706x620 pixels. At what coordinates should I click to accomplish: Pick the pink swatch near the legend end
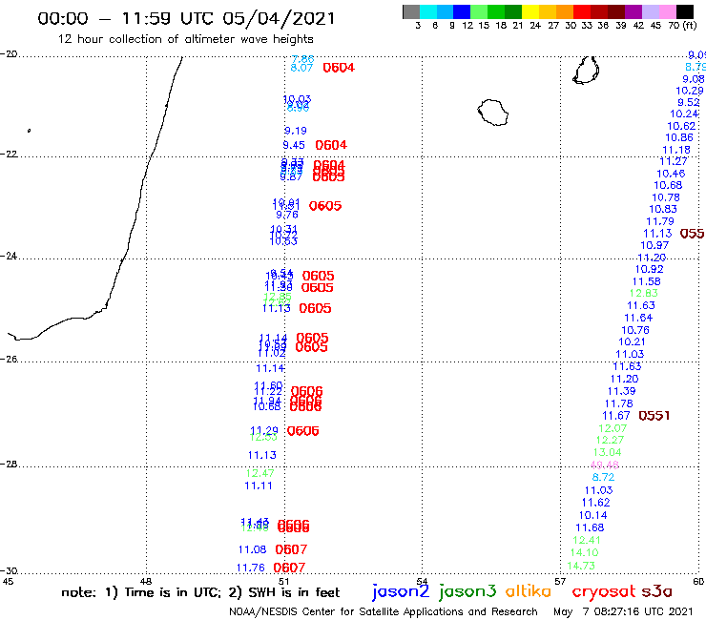[667, 11]
